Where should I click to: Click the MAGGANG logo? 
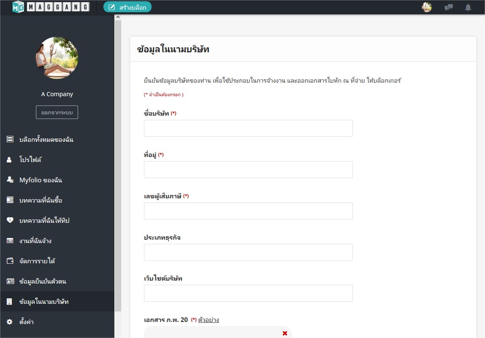51,7
